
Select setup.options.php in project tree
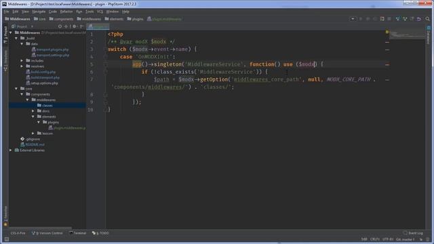[x=42, y=83]
